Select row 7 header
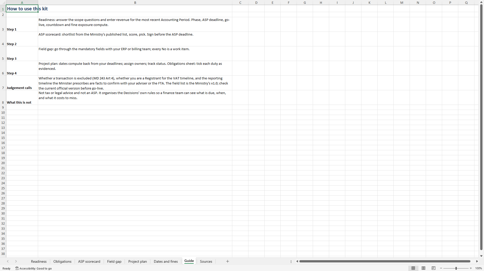This screenshot has height=271, width=484. pyautogui.click(x=3, y=83)
